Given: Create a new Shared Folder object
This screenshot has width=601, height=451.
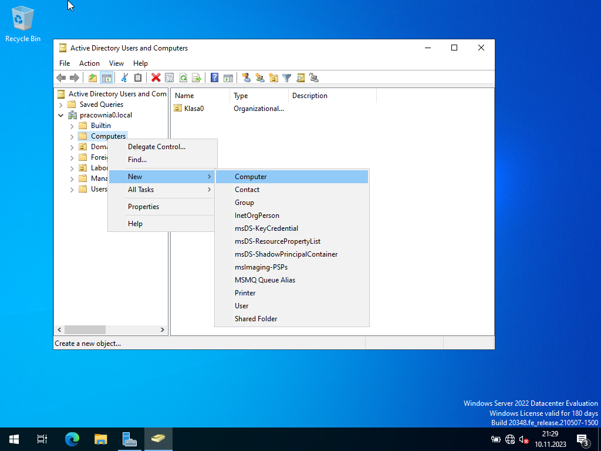Looking at the screenshot, I should (292, 319).
